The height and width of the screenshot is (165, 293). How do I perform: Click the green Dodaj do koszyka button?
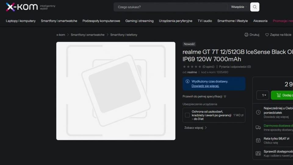[282, 95]
